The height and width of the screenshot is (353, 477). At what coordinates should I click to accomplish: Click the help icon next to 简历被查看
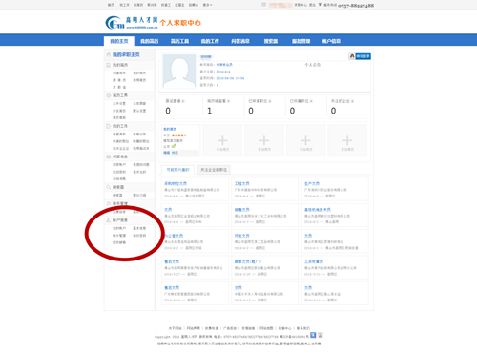pyautogui.click(x=228, y=101)
